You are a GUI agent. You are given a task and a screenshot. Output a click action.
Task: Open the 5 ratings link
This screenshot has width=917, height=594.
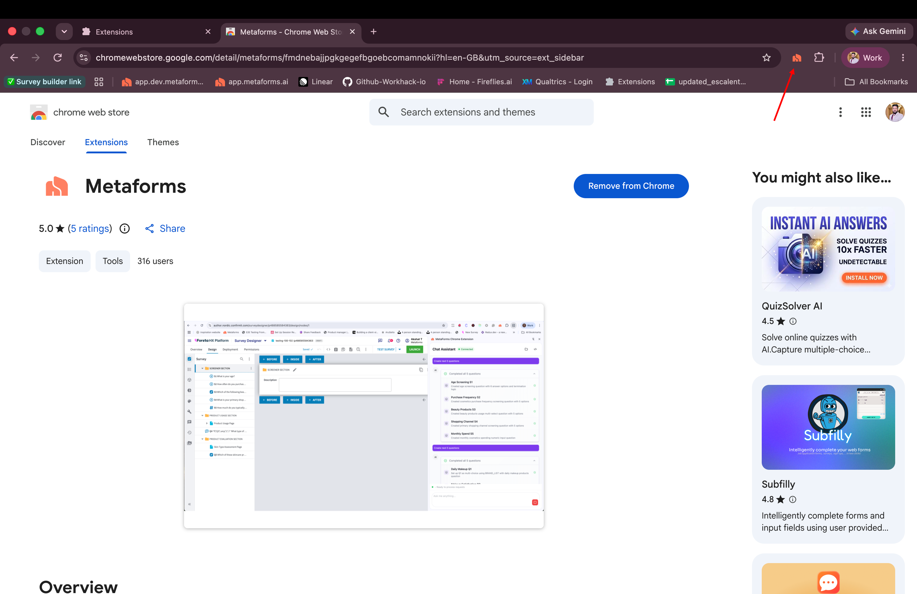(90, 229)
